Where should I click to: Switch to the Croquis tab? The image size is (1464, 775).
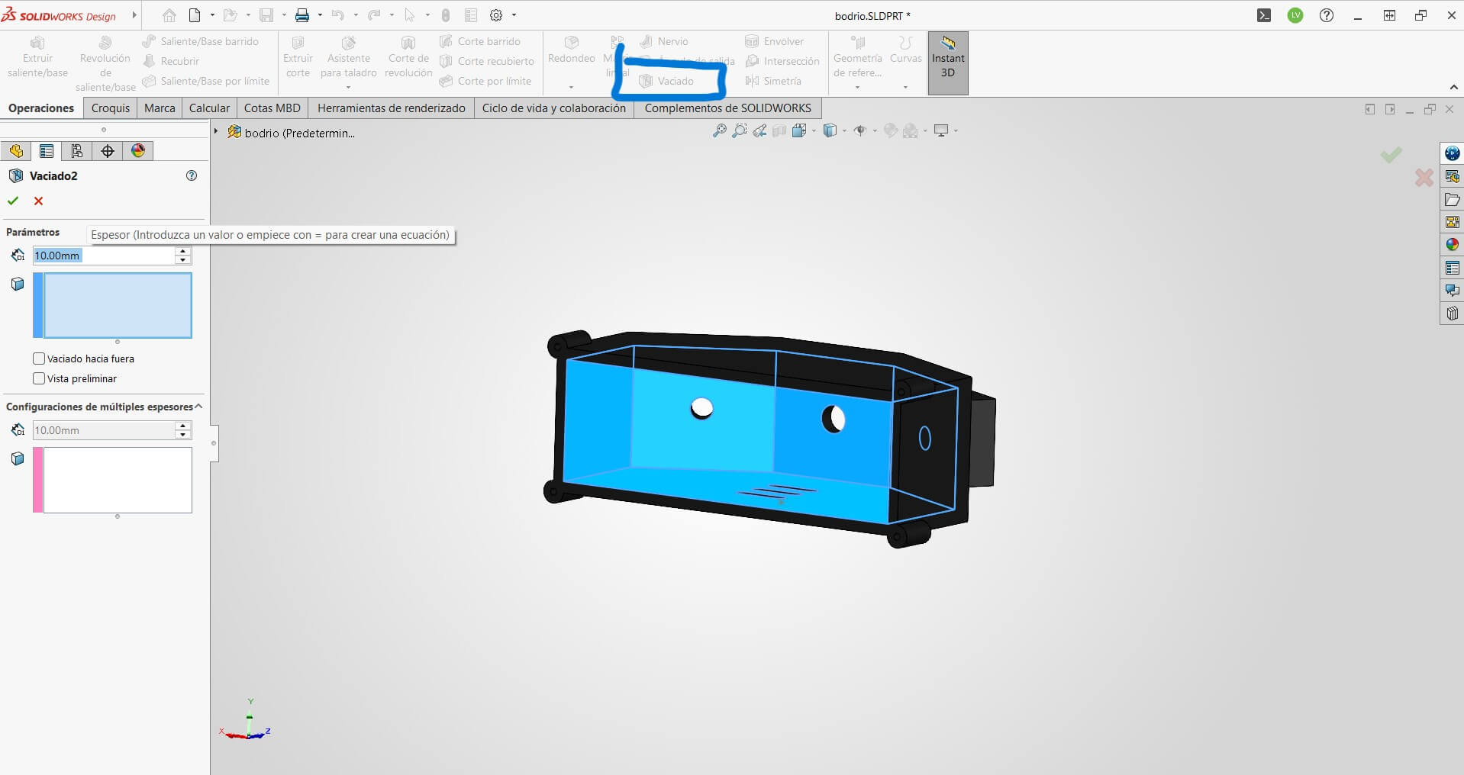click(x=111, y=108)
